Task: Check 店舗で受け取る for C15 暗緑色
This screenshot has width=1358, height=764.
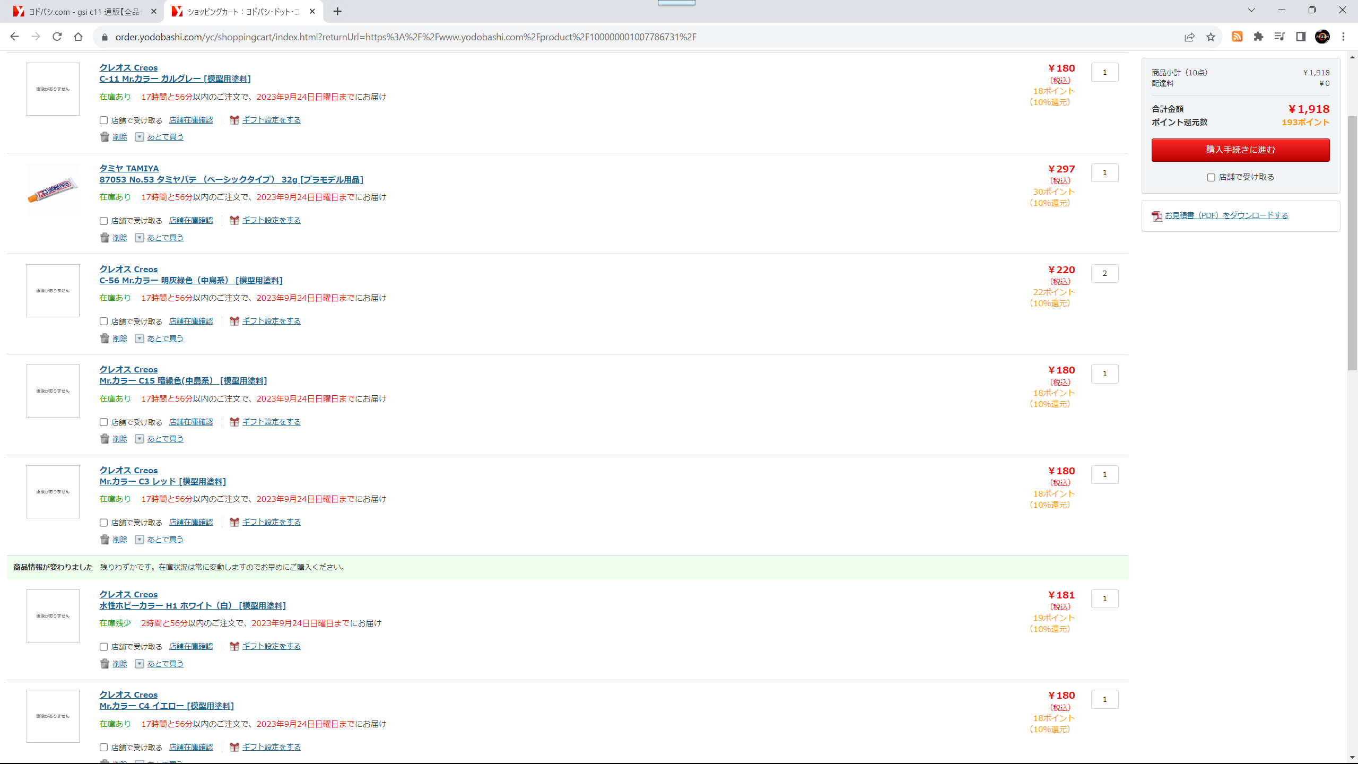Action: click(104, 422)
